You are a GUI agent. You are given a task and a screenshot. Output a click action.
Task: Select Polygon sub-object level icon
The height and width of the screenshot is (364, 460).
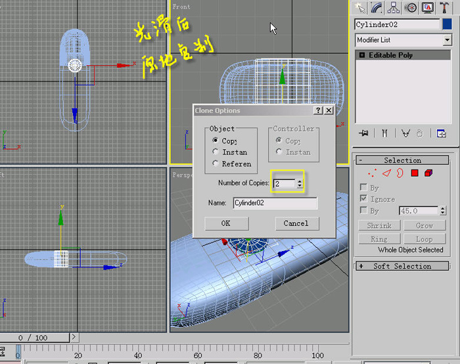[x=415, y=173]
